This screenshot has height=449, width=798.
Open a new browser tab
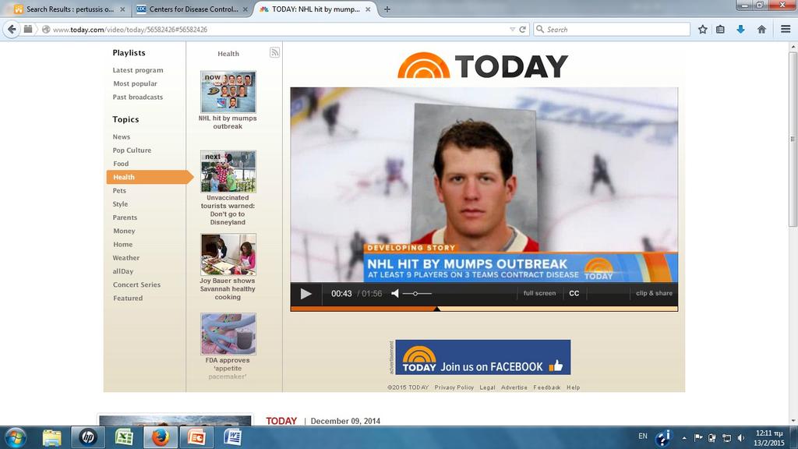tap(387, 9)
